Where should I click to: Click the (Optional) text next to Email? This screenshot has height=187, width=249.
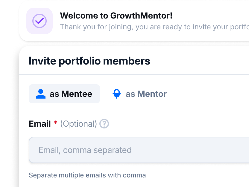click(x=78, y=124)
